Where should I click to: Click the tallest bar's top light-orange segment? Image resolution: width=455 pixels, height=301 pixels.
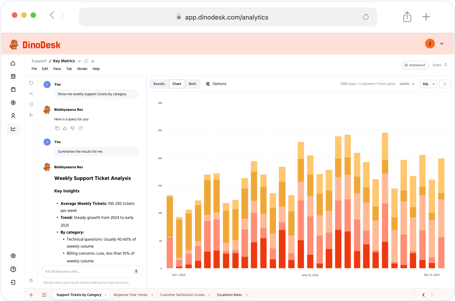click(385, 146)
